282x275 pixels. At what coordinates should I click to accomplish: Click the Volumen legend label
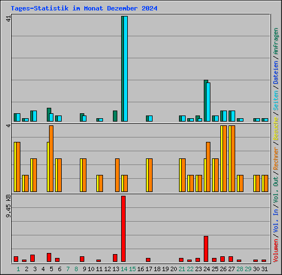pyautogui.click(x=276, y=251)
